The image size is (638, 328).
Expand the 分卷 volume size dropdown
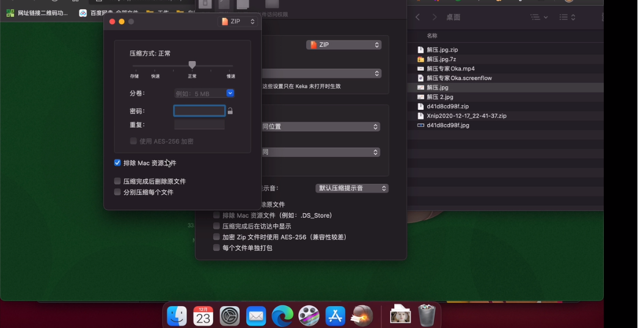pos(230,93)
